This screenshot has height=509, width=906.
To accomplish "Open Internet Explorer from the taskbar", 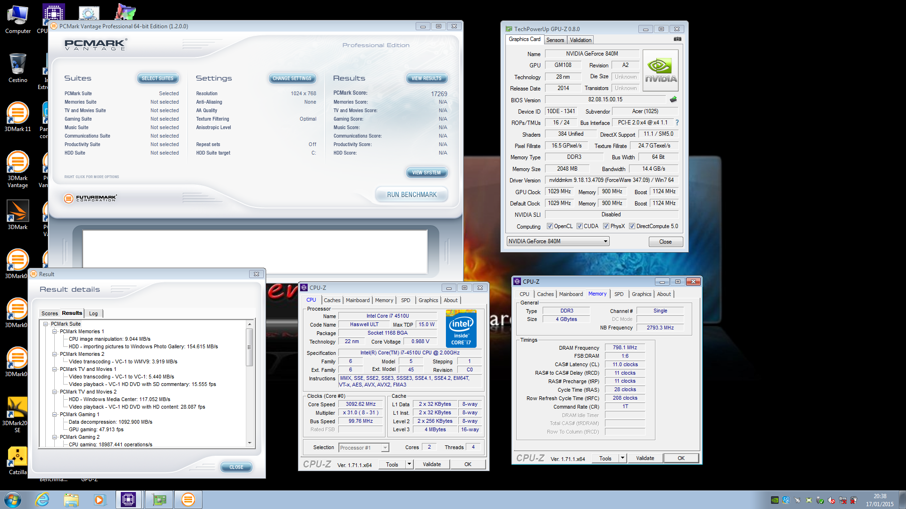I will [x=42, y=500].
